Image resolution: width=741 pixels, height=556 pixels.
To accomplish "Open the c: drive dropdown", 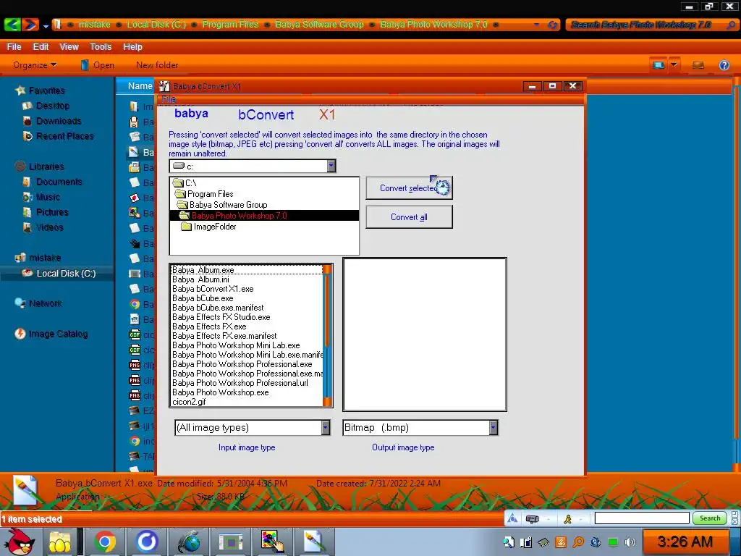I will pos(331,166).
